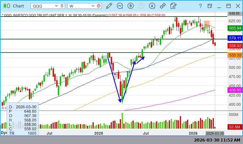Click the 2025 label on time axis
This screenshot has height=144, width=243.
pyautogui.click(x=99, y=133)
